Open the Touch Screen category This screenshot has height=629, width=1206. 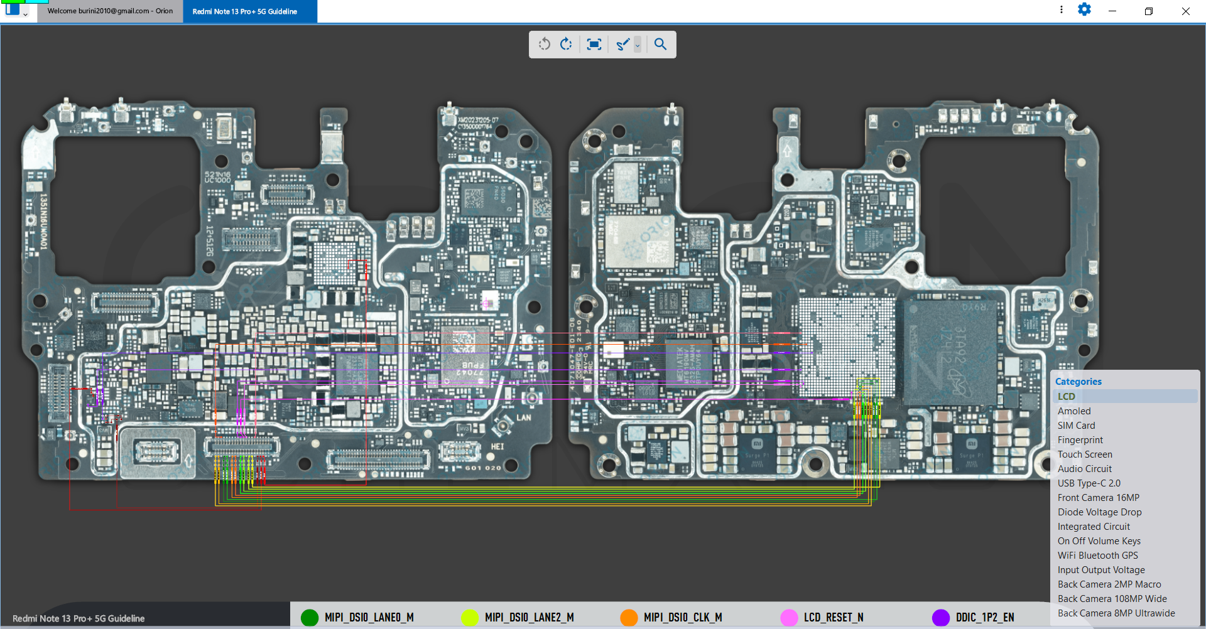(1125, 454)
